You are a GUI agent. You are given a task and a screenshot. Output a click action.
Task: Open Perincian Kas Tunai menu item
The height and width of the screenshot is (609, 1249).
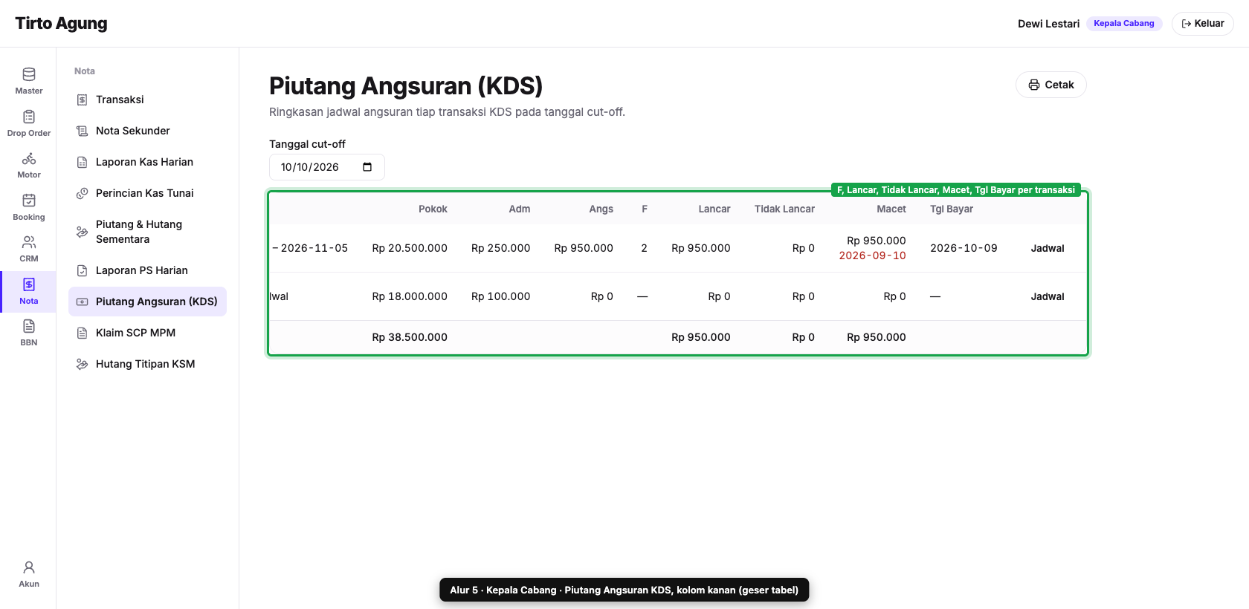point(147,193)
